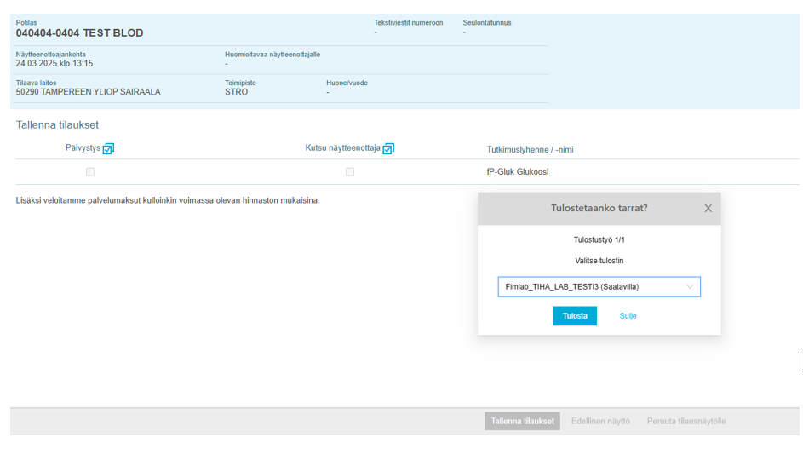The image size is (803, 449).
Task: Tick Kutsu näytteenottaja checkbox for fP-Gluk
Action: pos(350,171)
